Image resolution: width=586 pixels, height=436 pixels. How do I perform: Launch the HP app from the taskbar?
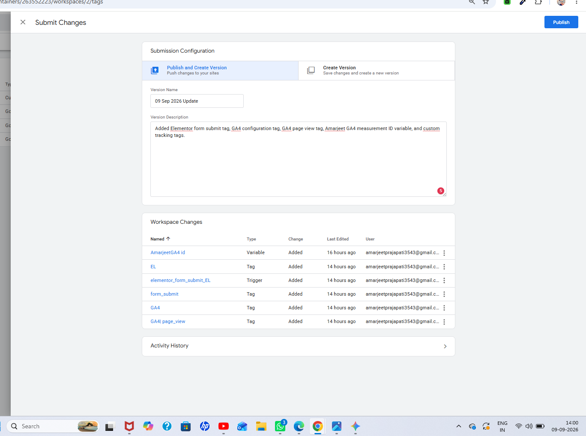[205, 426]
